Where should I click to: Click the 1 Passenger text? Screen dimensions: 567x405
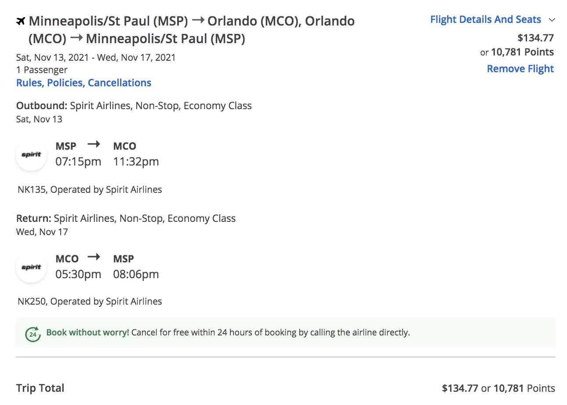point(42,70)
